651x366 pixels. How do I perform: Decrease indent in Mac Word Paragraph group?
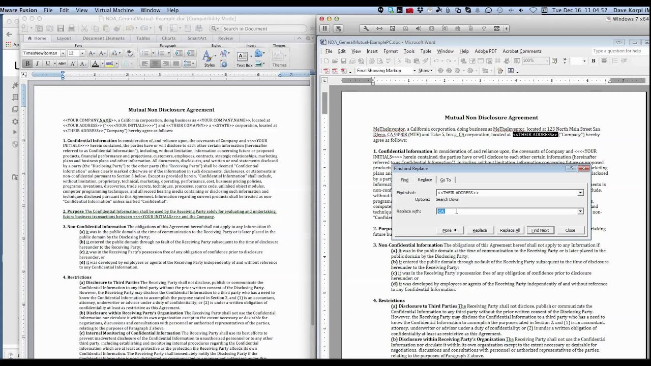click(x=179, y=53)
